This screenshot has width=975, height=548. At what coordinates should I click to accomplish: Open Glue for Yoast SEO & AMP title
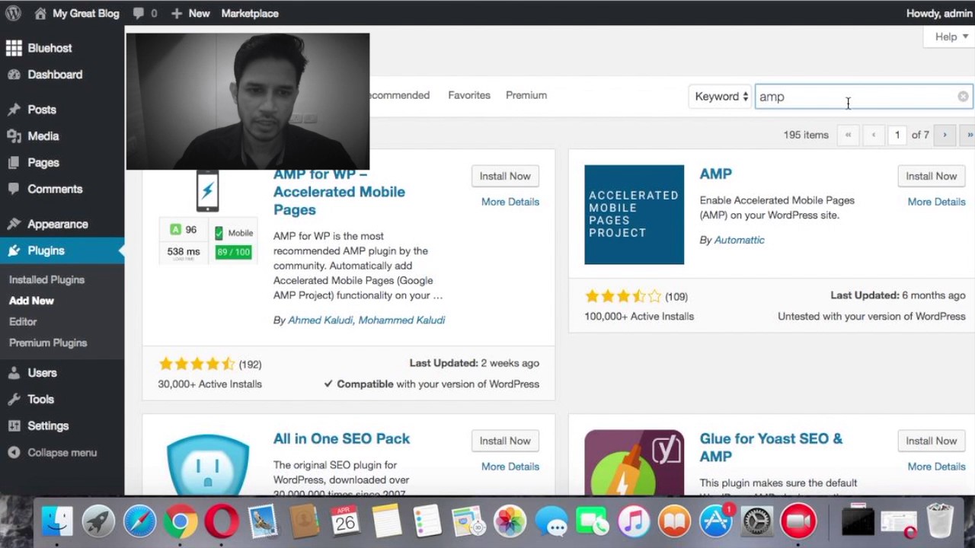click(771, 448)
